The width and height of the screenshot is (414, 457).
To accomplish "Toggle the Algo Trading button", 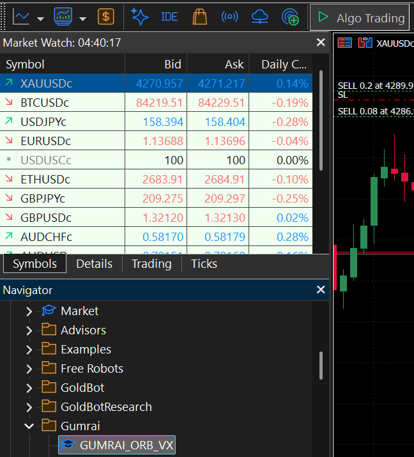I will pos(360,17).
